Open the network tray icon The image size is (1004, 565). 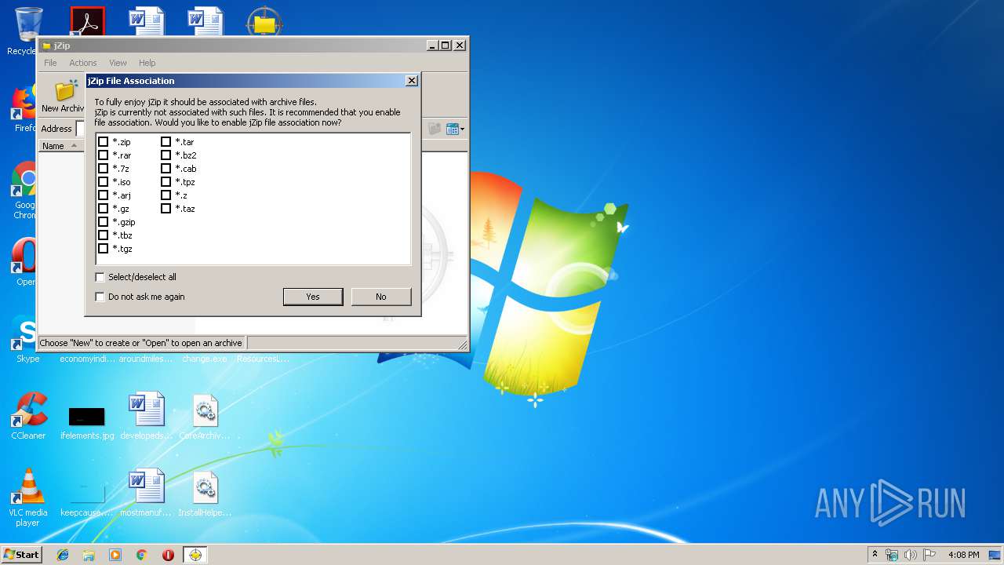[x=892, y=555]
